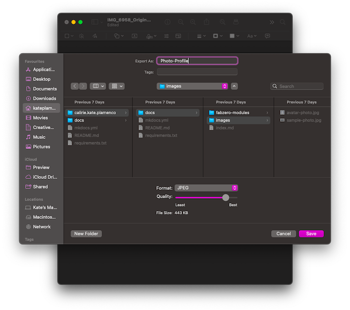Create a New Folder
The image size is (350, 310).
pyautogui.click(x=86, y=234)
